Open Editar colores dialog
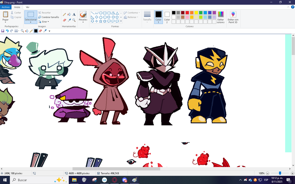295x184 pixels. click(221, 17)
